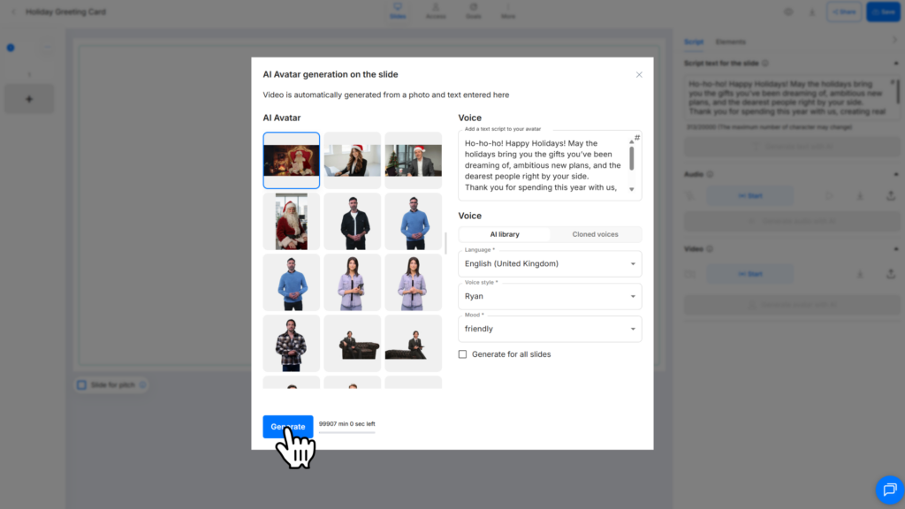Screen dimensions: 905x509
Task: Toggle the Slide for pitch checkbox
Action: (81, 385)
